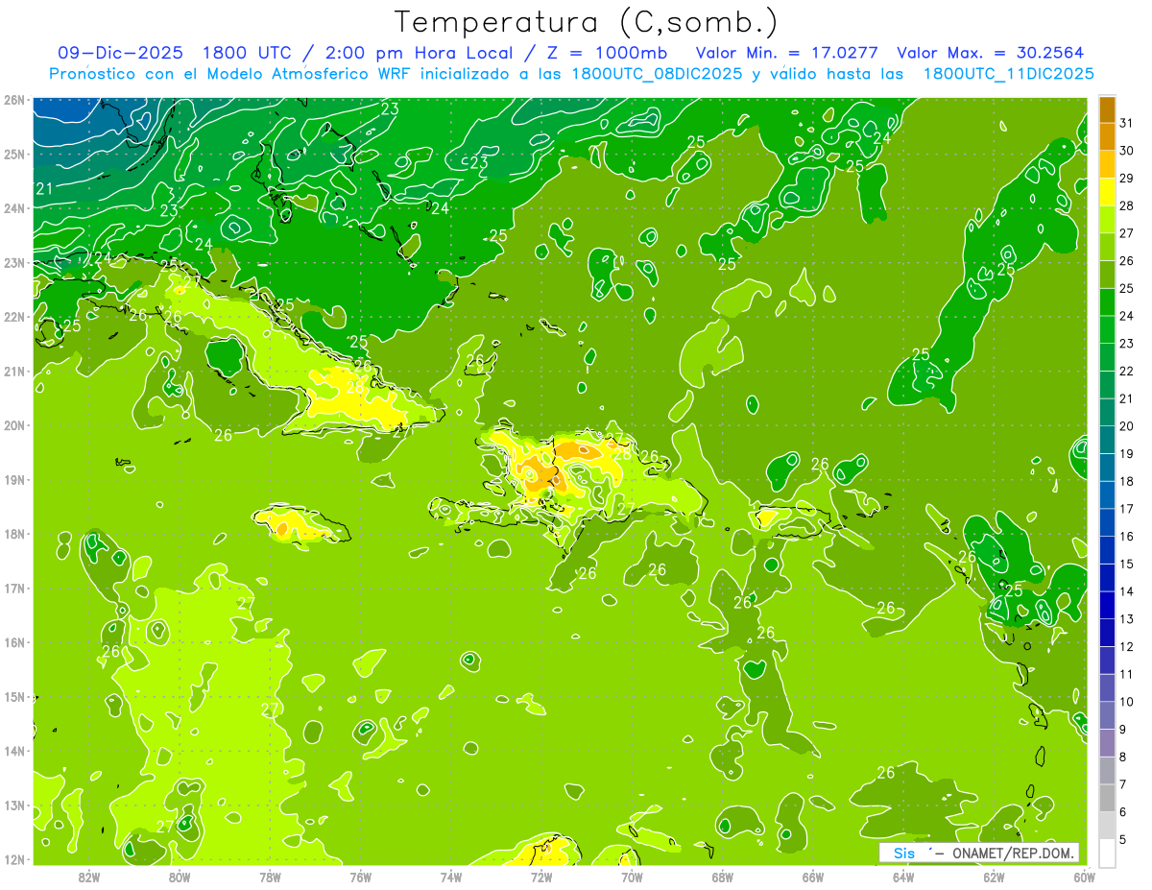Pick the grey swatch between 6 and 7
Viewport: 1152px width, 890px height.
pos(1107,799)
